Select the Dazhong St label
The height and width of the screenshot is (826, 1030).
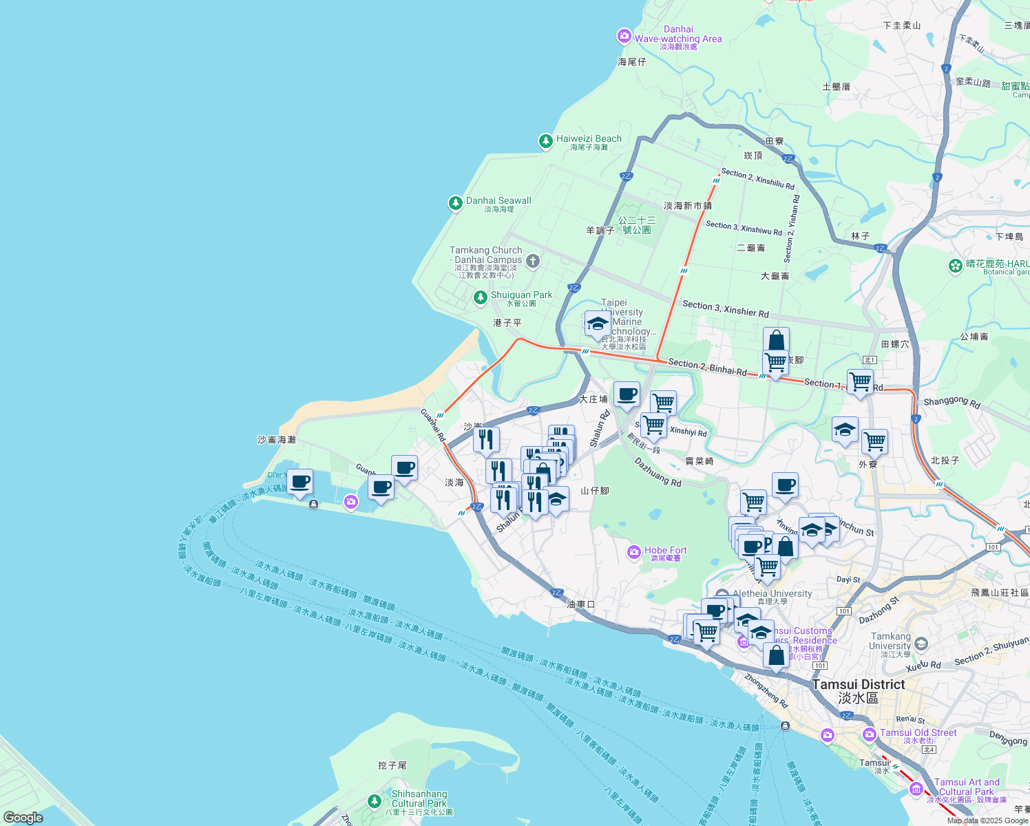pos(880,610)
